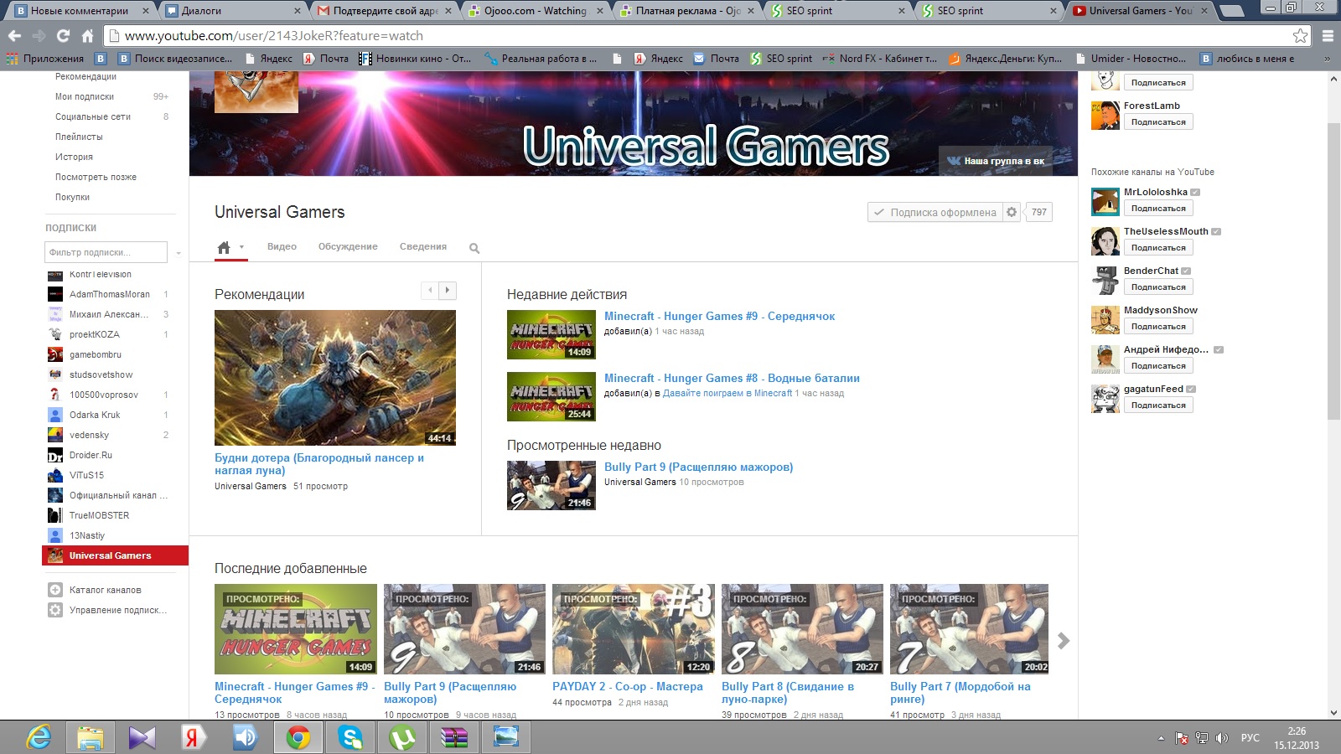Click the Фильтр подписки input field

click(x=105, y=252)
